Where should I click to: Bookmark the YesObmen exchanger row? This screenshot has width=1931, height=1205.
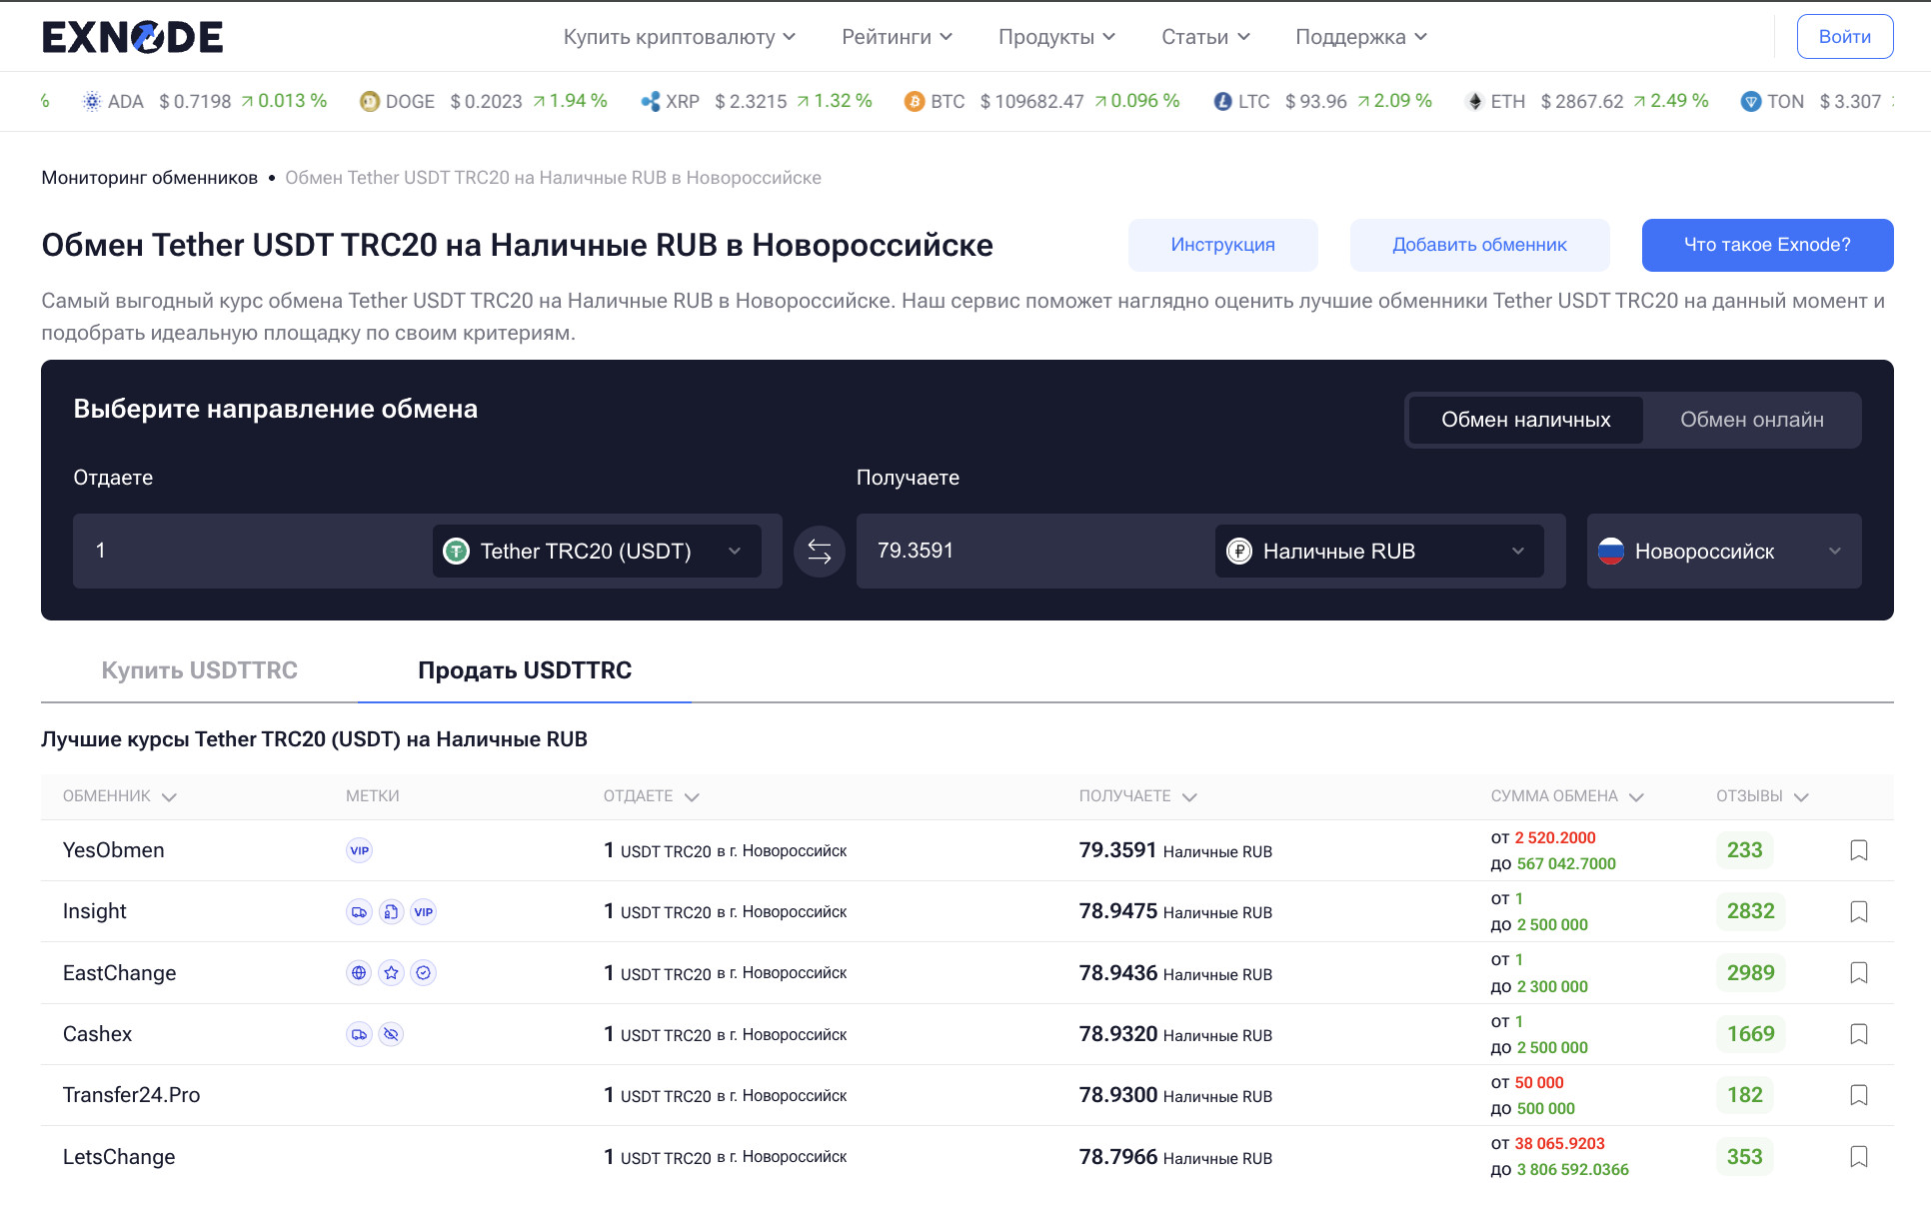(x=1858, y=850)
